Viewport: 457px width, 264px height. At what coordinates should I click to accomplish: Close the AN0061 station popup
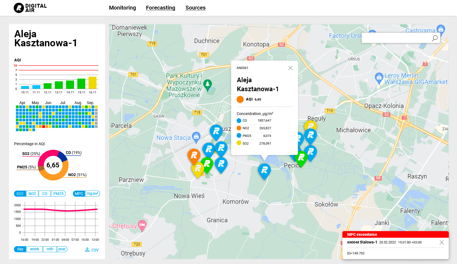point(290,68)
